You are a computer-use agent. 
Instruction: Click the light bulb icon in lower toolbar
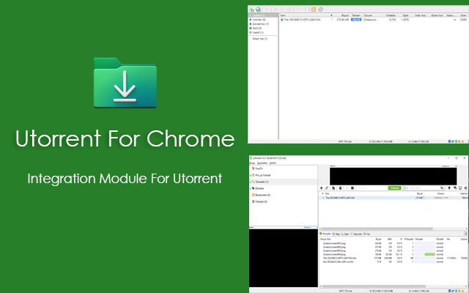tap(449, 188)
